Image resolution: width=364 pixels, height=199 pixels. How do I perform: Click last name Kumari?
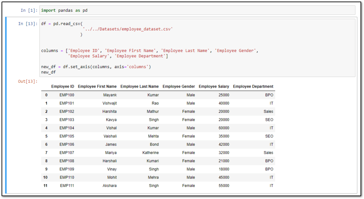pos(153,161)
